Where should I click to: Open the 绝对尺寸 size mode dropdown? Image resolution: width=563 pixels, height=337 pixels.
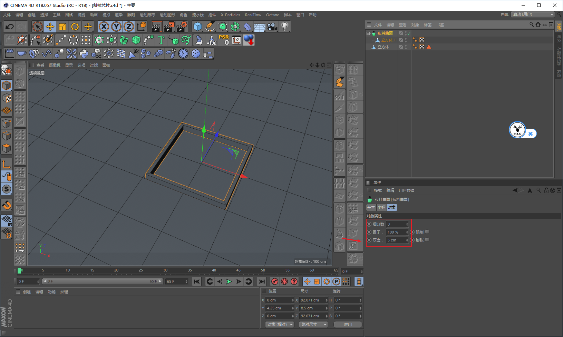[313, 325]
